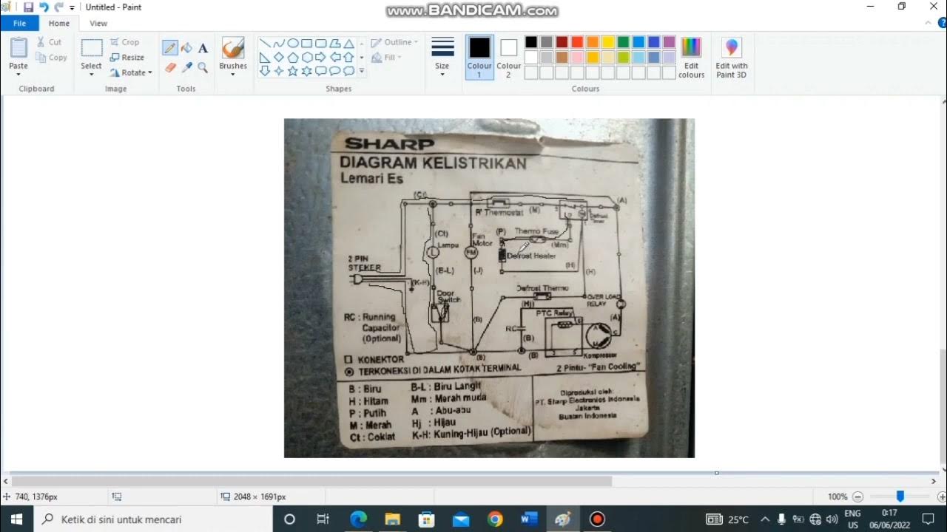The image size is (947, 532).
Task: Select the Pencil tool
Action: pos(170,48)
